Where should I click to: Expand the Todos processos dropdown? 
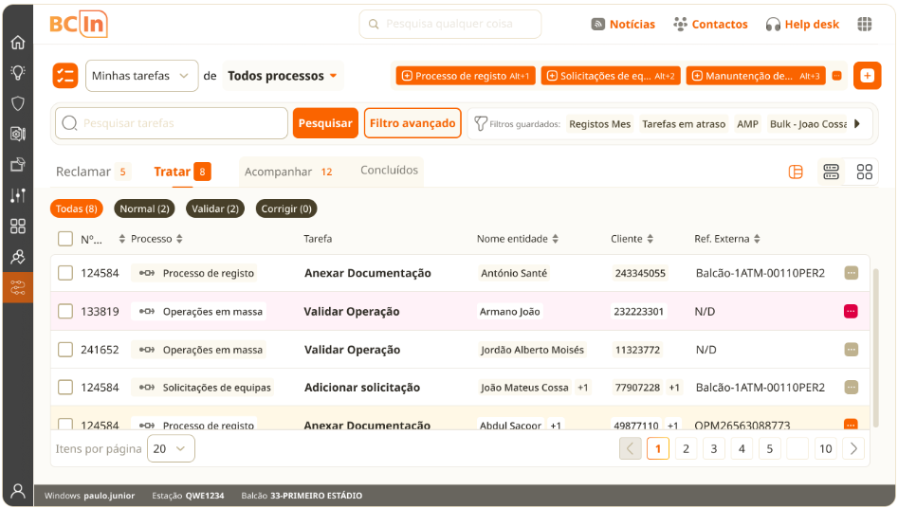tap(283, 76)
